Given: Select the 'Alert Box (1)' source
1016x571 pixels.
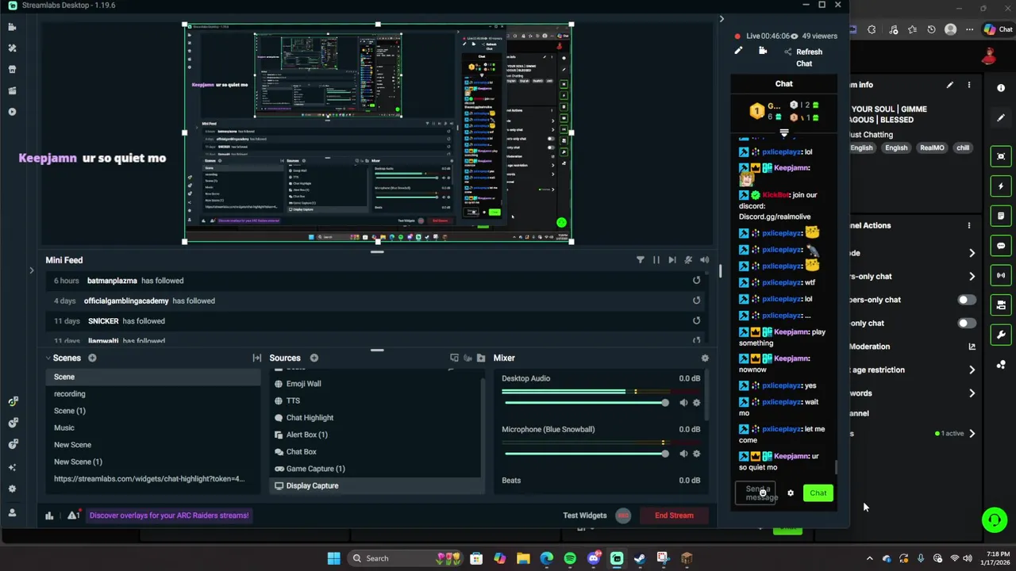Looking at the screenshot, I should (x=376, y=435).
